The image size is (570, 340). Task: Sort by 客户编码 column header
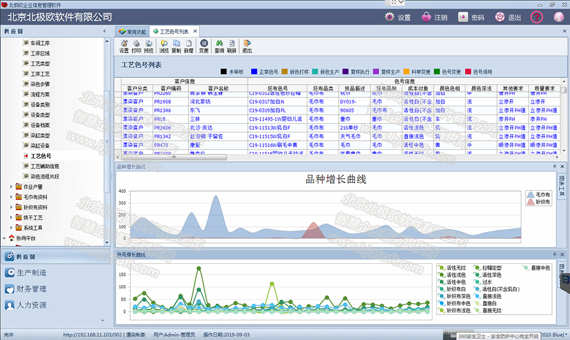pos(170,88)
